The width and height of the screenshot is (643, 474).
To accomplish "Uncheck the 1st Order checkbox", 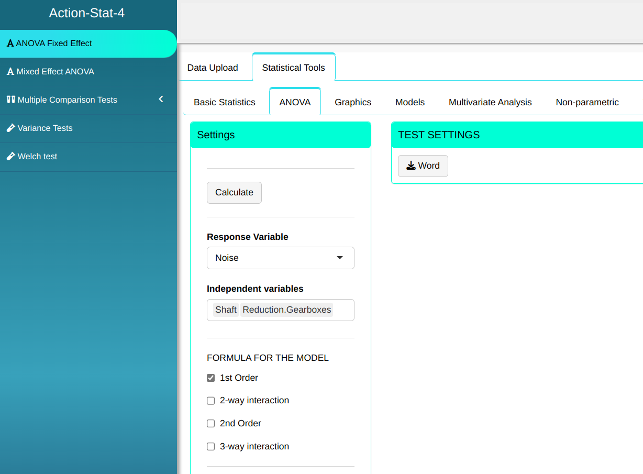I will click(211, 378).
